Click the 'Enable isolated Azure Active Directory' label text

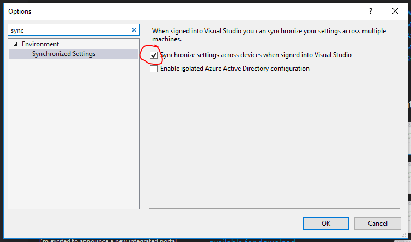click(x=234, y=69)
